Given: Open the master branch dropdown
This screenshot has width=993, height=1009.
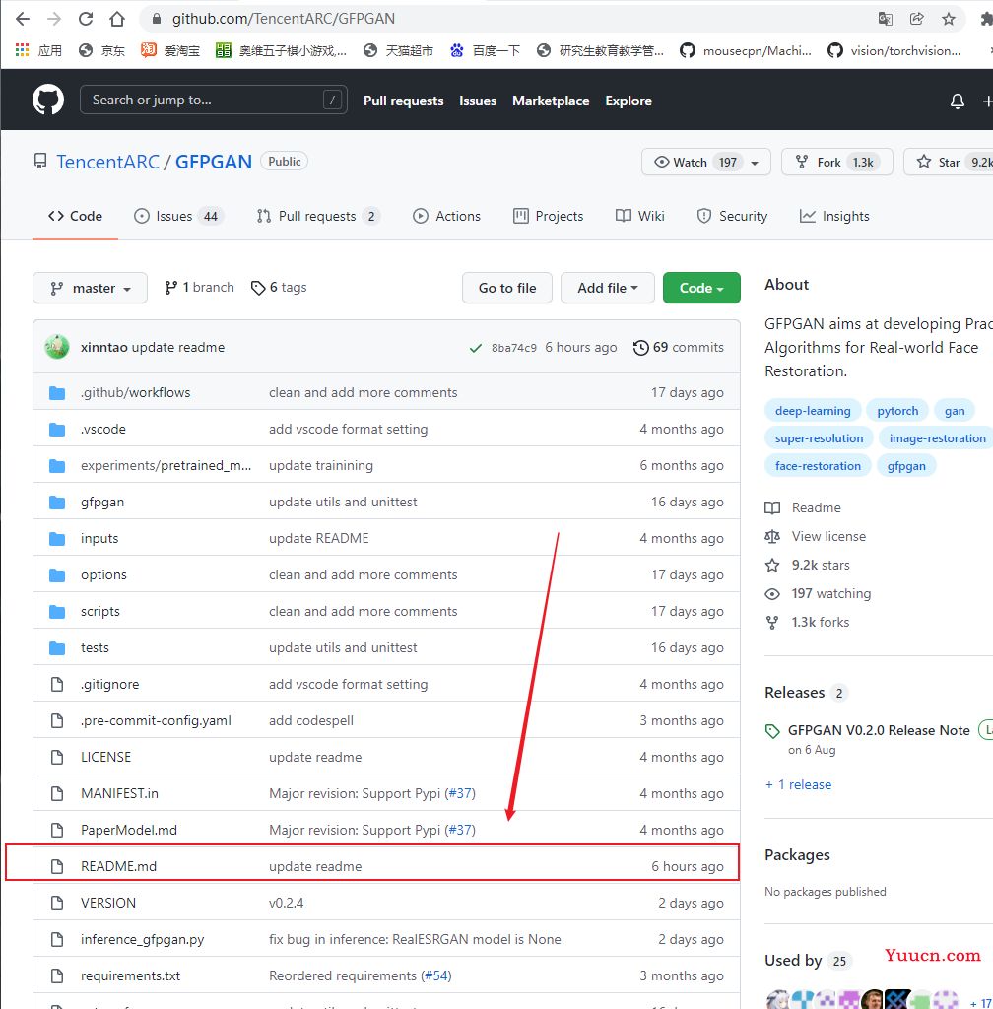Looking at the screenshot, I should tap(90, 288).
